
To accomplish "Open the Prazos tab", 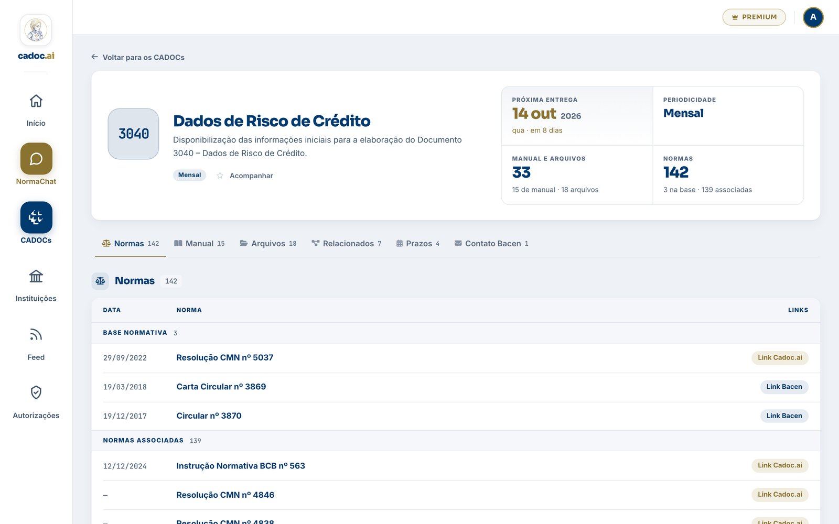I will (x=418, y=244).
